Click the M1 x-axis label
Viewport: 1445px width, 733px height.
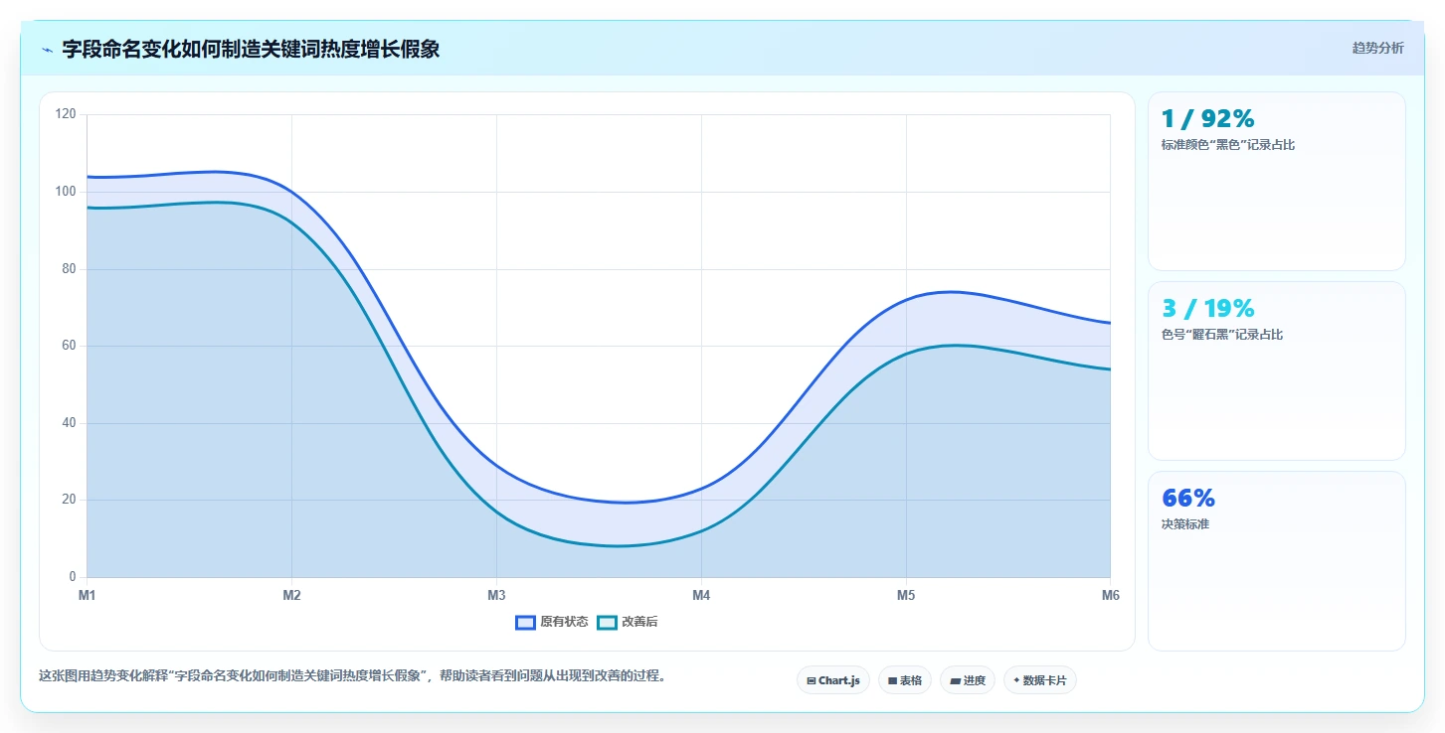87,595
